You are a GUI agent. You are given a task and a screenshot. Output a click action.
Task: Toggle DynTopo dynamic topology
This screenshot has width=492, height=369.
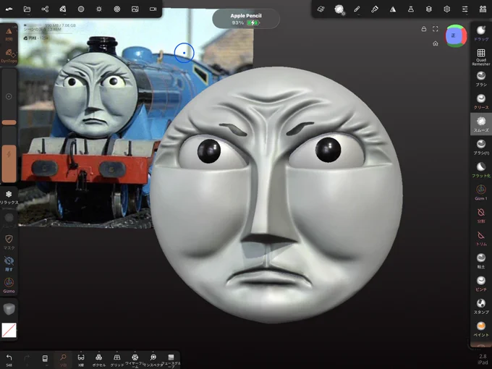pos(9,56)
